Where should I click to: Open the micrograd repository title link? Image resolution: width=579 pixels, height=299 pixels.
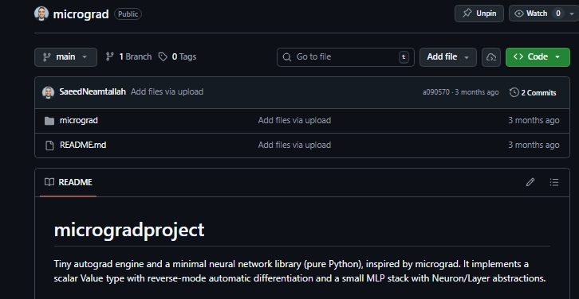[81, 14]
